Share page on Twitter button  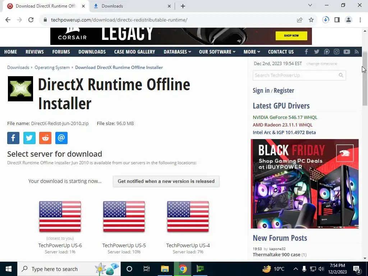click(x=29, y=138)
